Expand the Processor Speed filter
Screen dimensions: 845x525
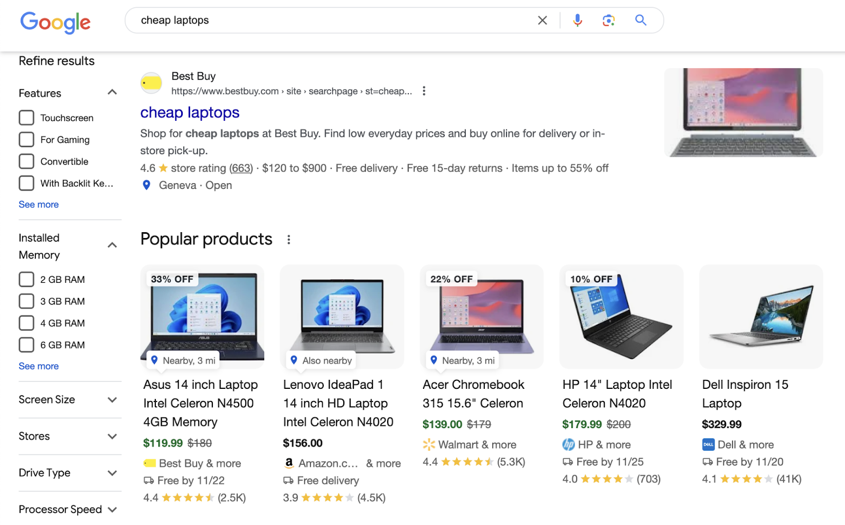(112, 509)
